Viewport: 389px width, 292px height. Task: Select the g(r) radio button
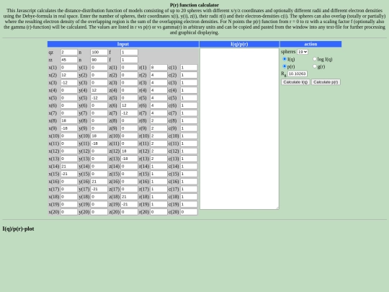(x=315, y=66)
